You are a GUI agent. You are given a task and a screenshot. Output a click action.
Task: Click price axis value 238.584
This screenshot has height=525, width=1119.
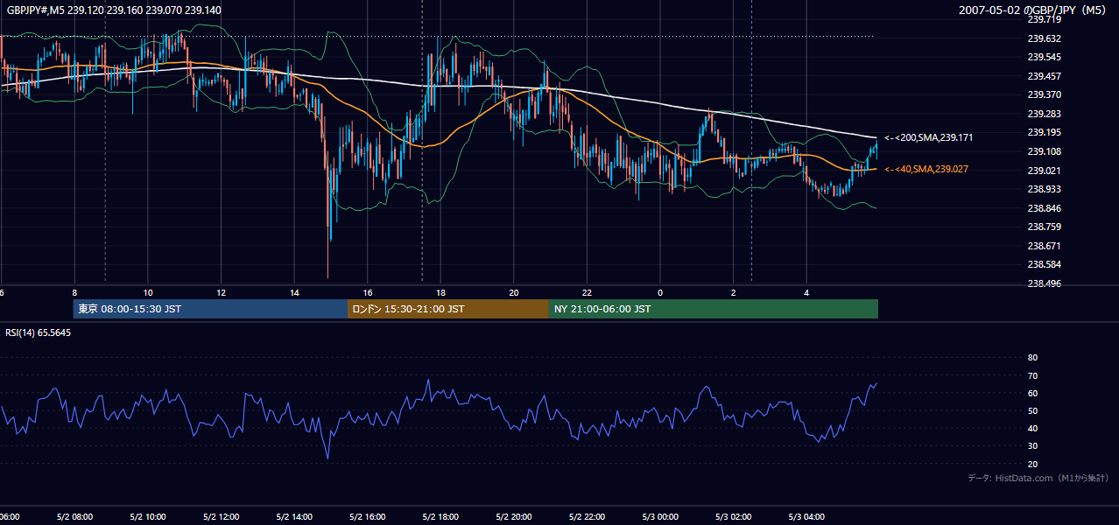(x=1045, y=264)
